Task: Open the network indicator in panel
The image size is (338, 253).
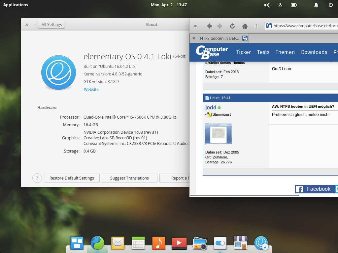Action: 280,5
